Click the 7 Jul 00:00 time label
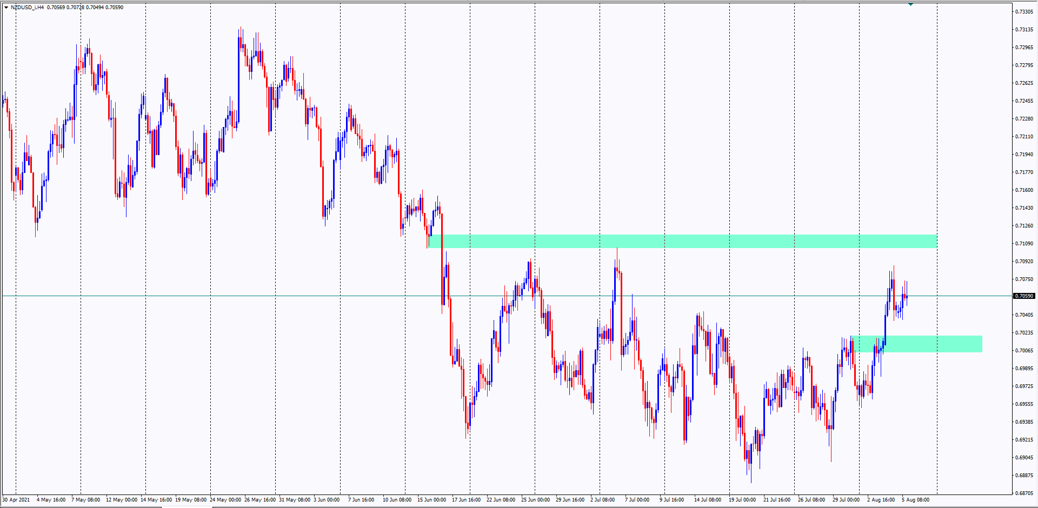The width and height of the screenshot is (1038, 508). point(637,500)
